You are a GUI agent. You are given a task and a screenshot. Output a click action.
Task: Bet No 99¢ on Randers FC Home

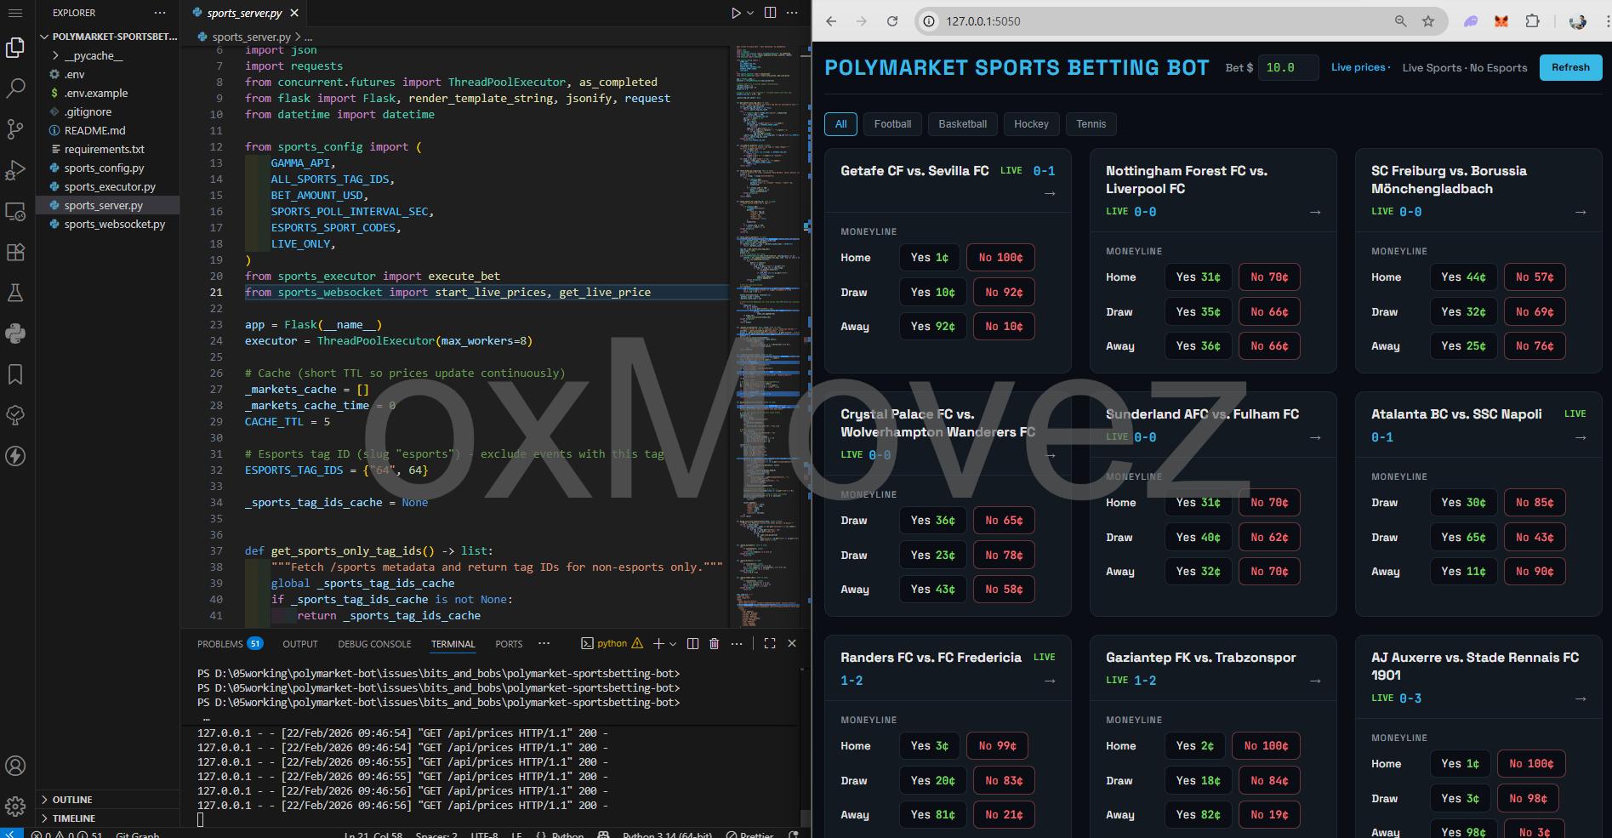pyautogui.click(x=997, y=745)
